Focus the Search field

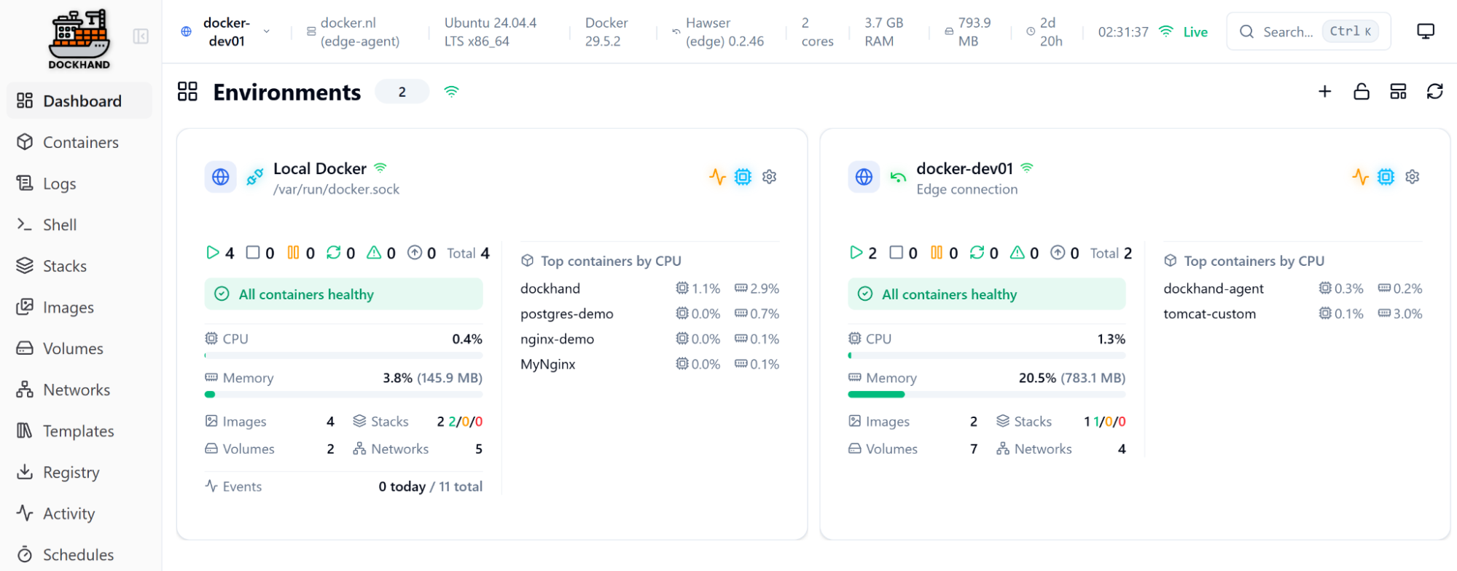(x=1308, y=31)
